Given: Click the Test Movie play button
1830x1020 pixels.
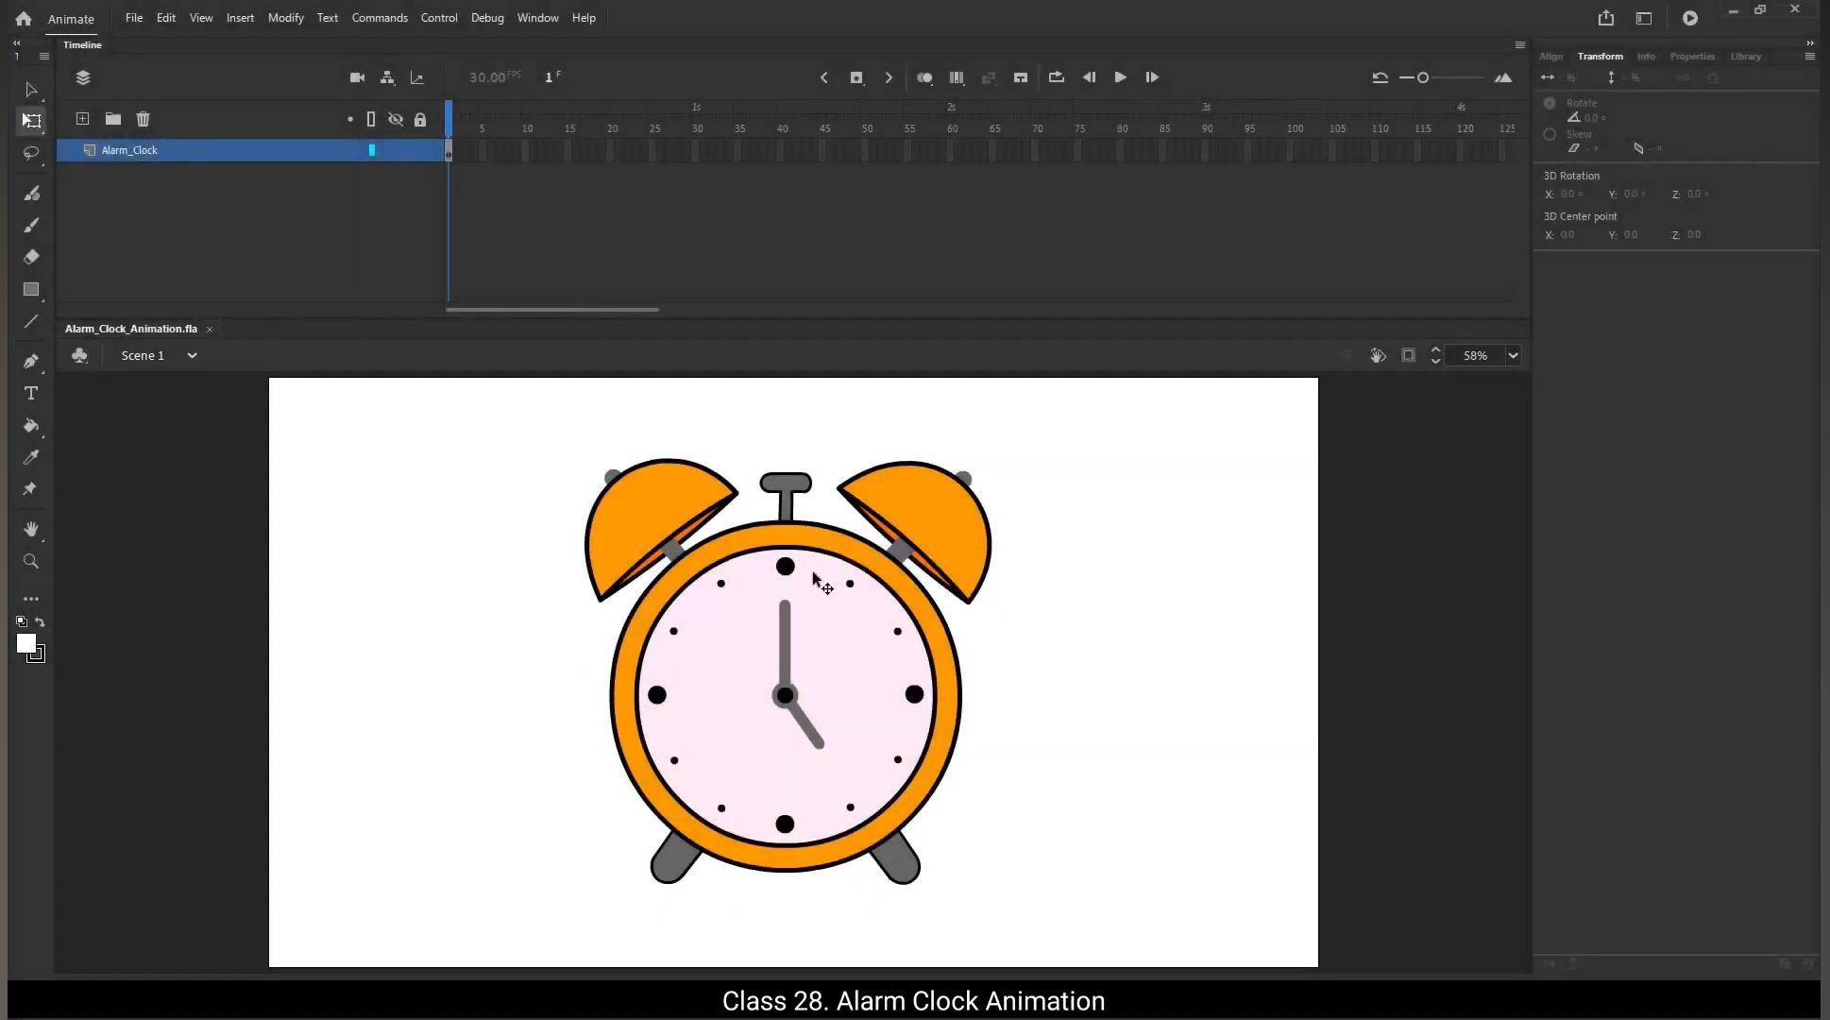Looking at the screenshot, I should (1690, 18).
